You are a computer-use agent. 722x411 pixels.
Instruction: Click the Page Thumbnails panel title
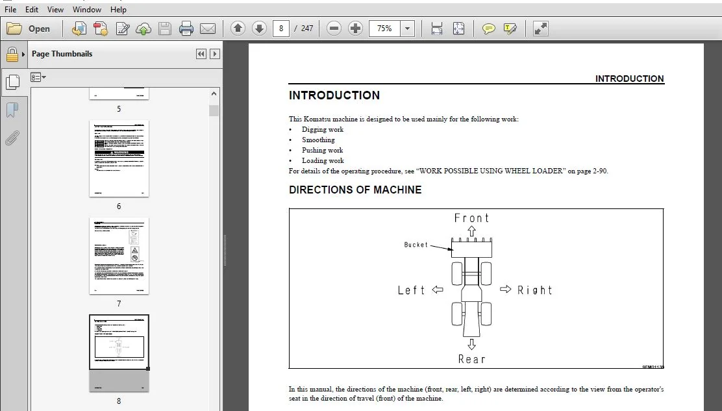[62, 54]
